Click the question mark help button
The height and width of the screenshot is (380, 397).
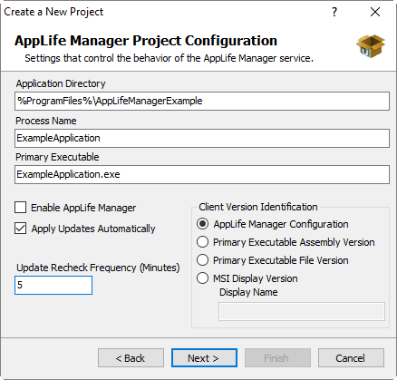334,12
